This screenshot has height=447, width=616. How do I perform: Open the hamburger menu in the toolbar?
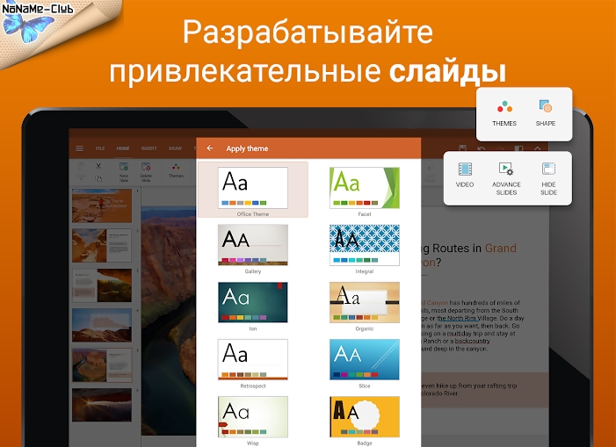coord(80,148)
